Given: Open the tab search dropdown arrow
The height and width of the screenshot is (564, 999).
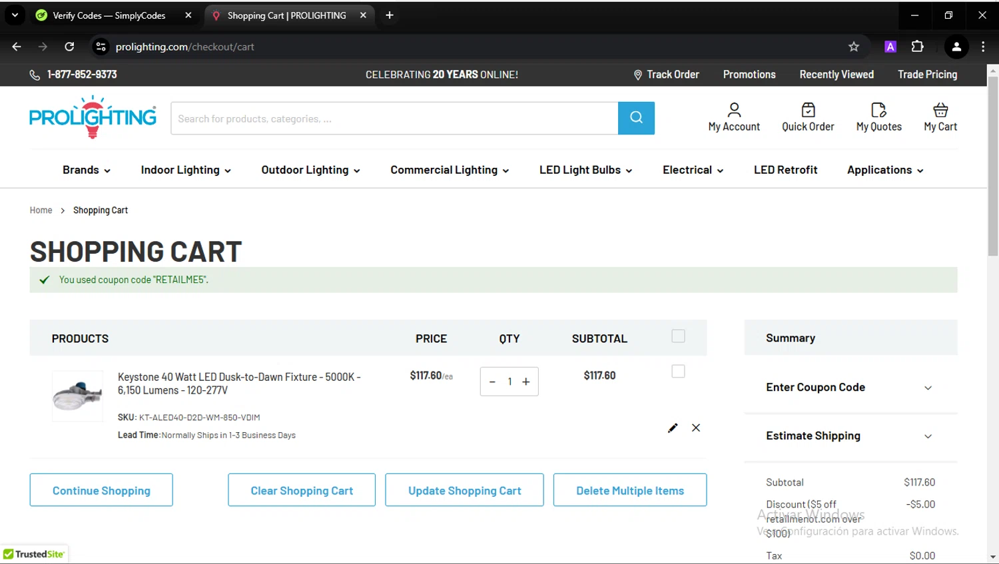Looking at the screenshot, I should point(15,15).
